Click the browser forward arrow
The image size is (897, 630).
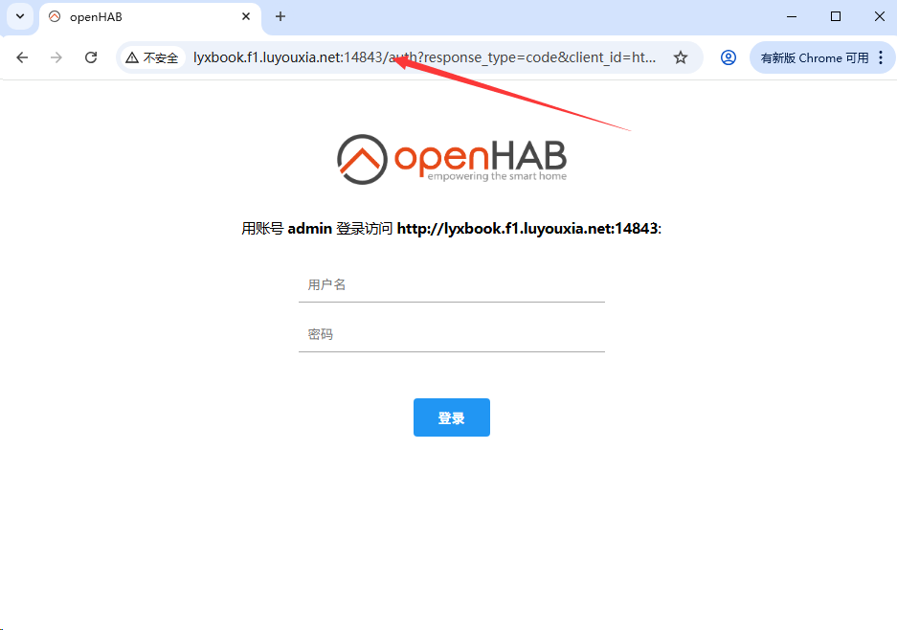[x=56, y=57]
